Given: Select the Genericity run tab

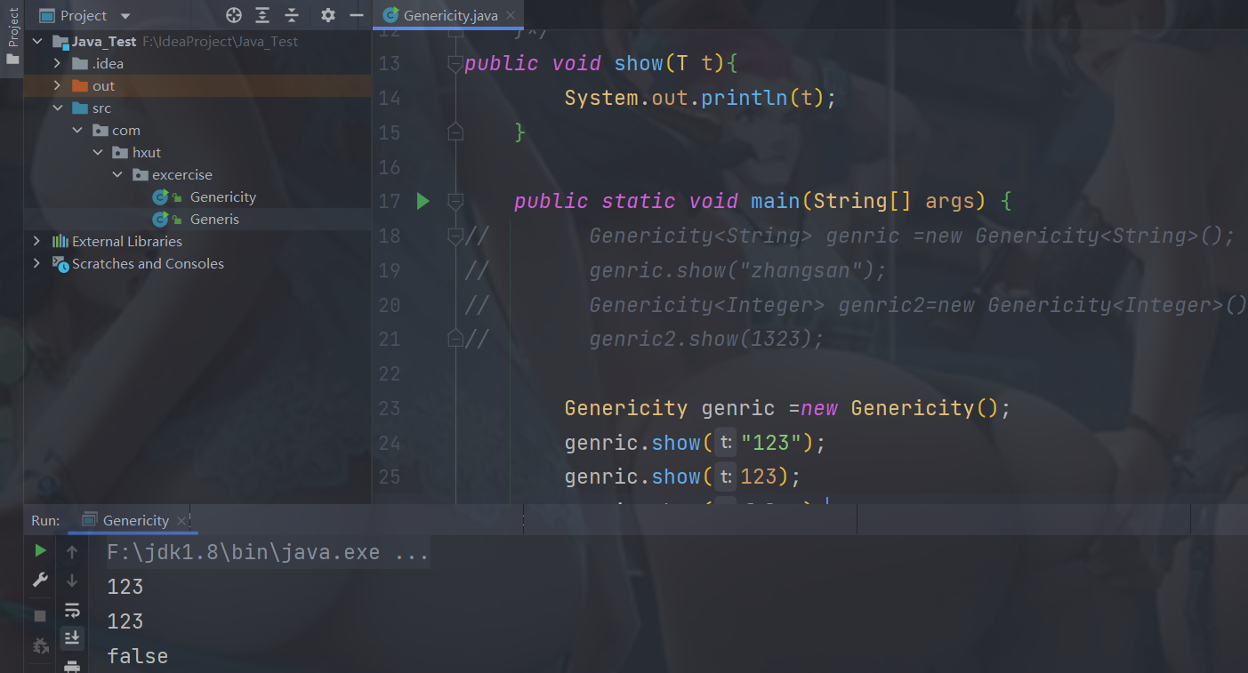Looking at the screenshot, I should pyautogui.click(x=135, y=521).
